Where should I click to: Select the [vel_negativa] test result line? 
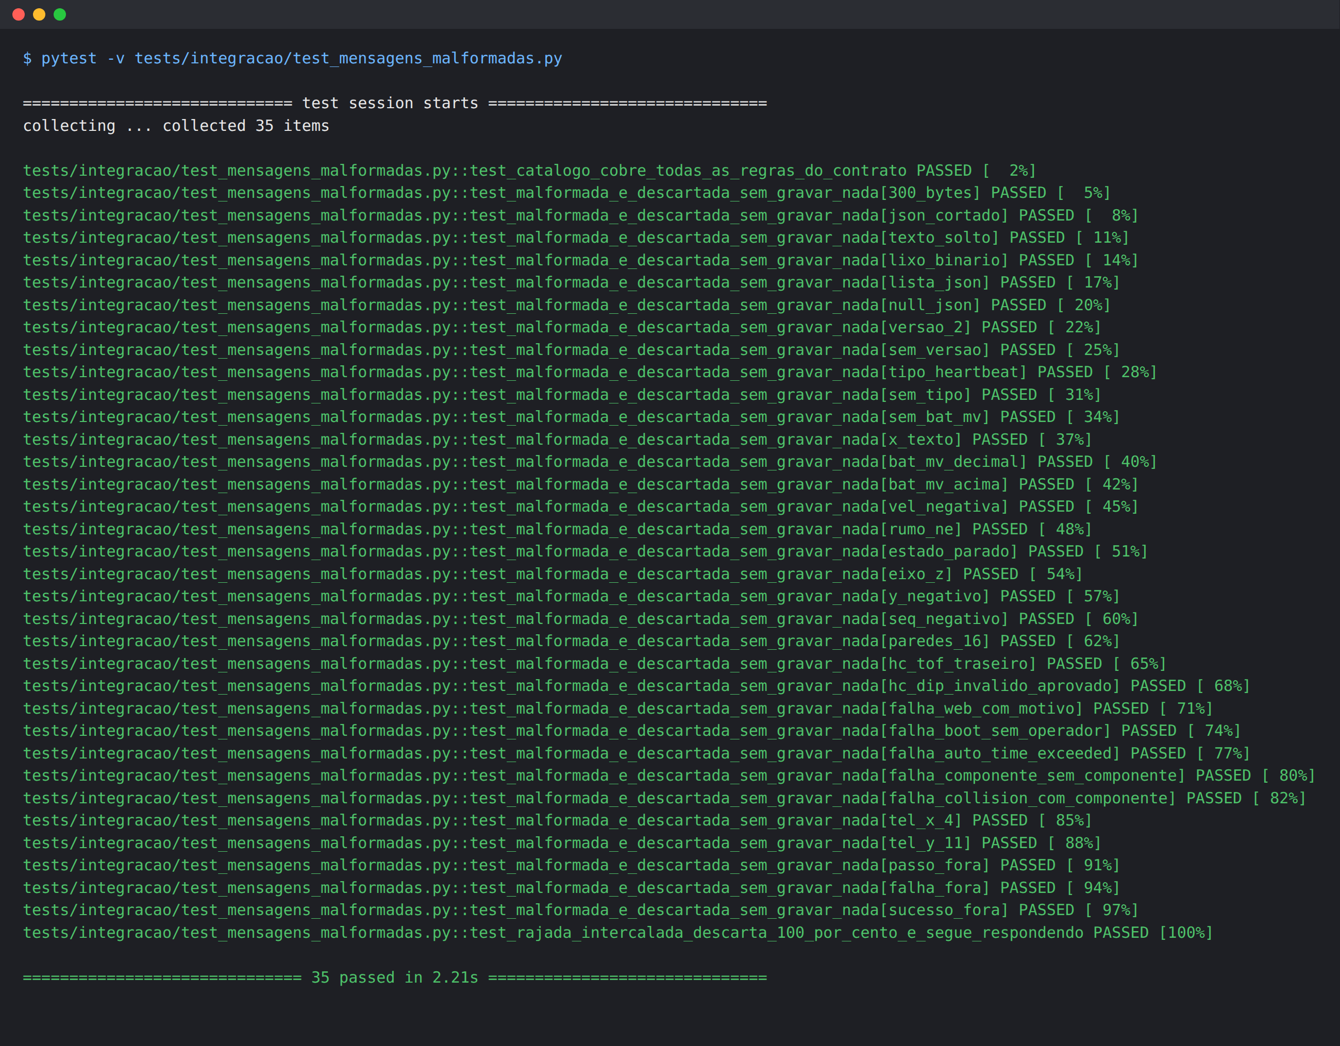click(581, 506)
